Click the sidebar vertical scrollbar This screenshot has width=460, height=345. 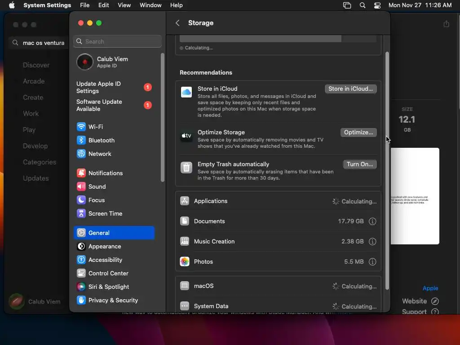(x=163, y=117)
